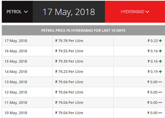This screenshot has width=165, height=118.
Task: Click the green up arrow for 16 May
Action: tap(160, 51)
